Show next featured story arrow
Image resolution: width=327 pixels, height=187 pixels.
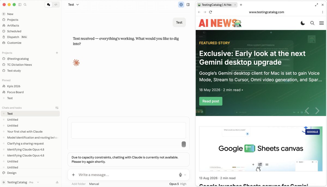pyautogui.click(x=317, y=111)
